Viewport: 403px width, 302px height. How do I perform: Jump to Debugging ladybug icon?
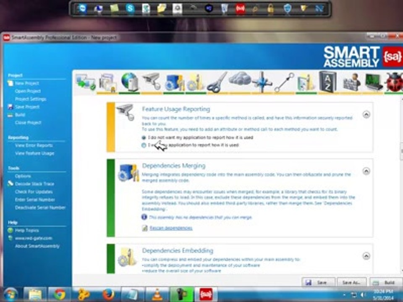[x=394, y=82]
